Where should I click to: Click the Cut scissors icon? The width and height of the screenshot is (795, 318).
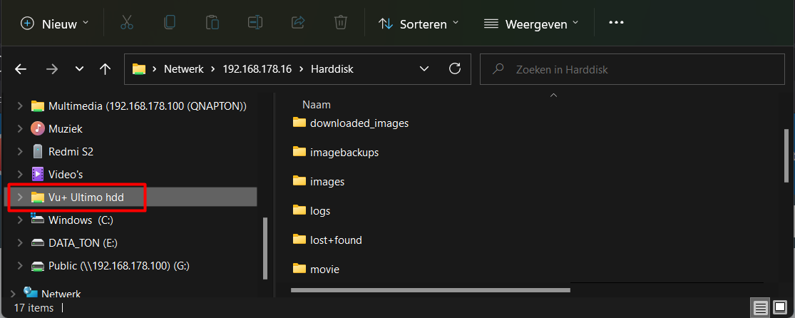127,22
